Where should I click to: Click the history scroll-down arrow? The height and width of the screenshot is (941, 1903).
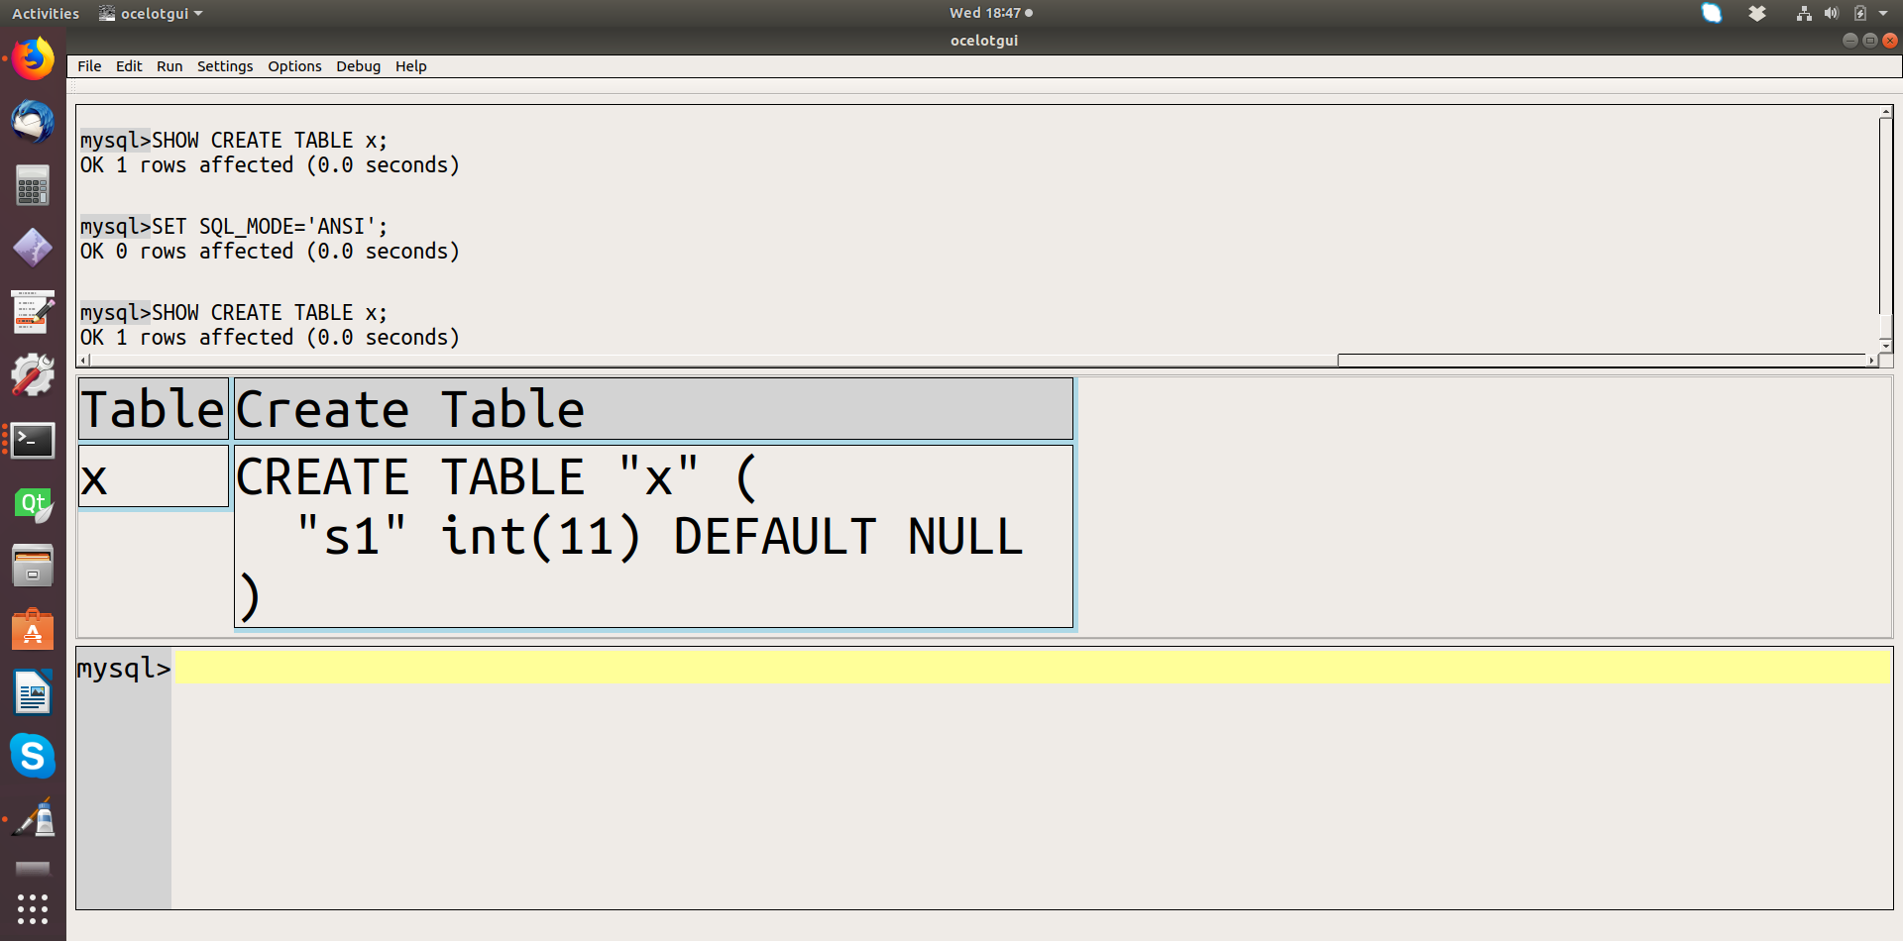tap(1886, 346)
